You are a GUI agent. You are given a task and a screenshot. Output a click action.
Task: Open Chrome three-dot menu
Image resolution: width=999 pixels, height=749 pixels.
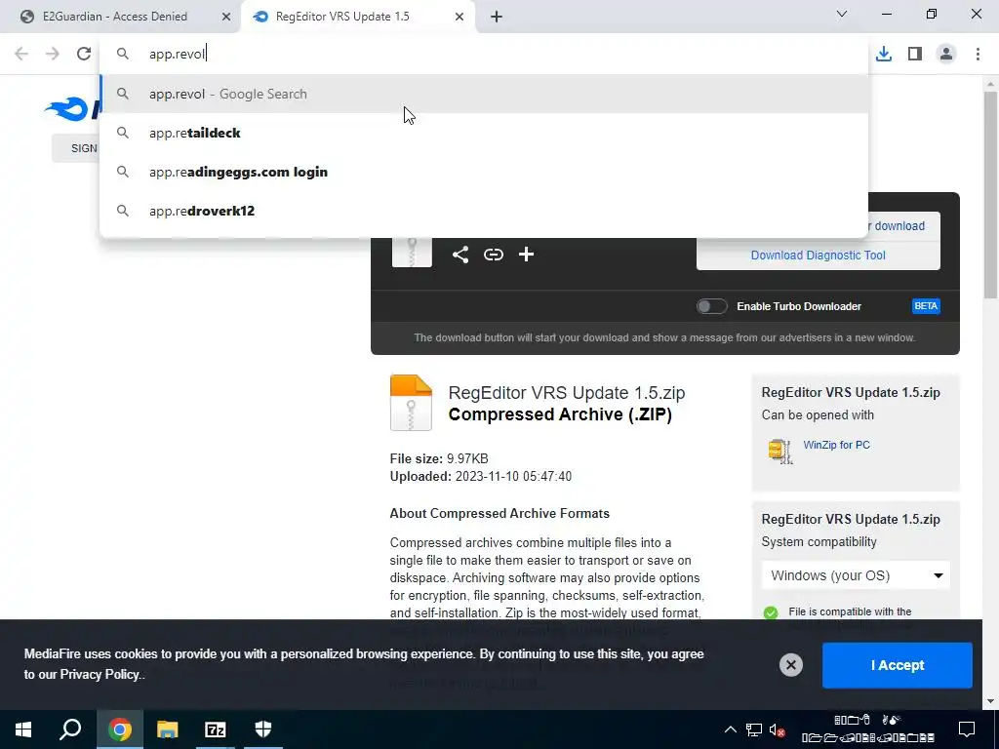978,54
